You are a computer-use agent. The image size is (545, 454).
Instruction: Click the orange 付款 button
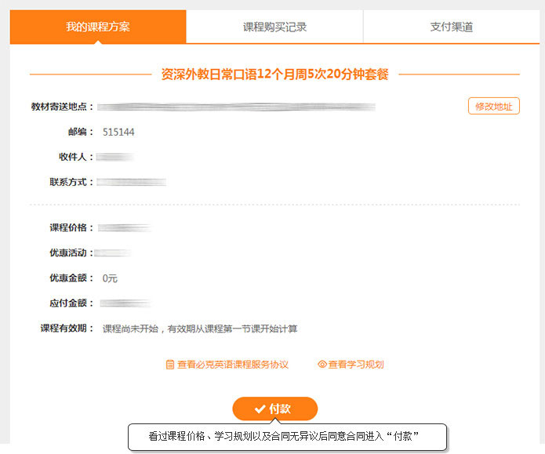(274, 409)
